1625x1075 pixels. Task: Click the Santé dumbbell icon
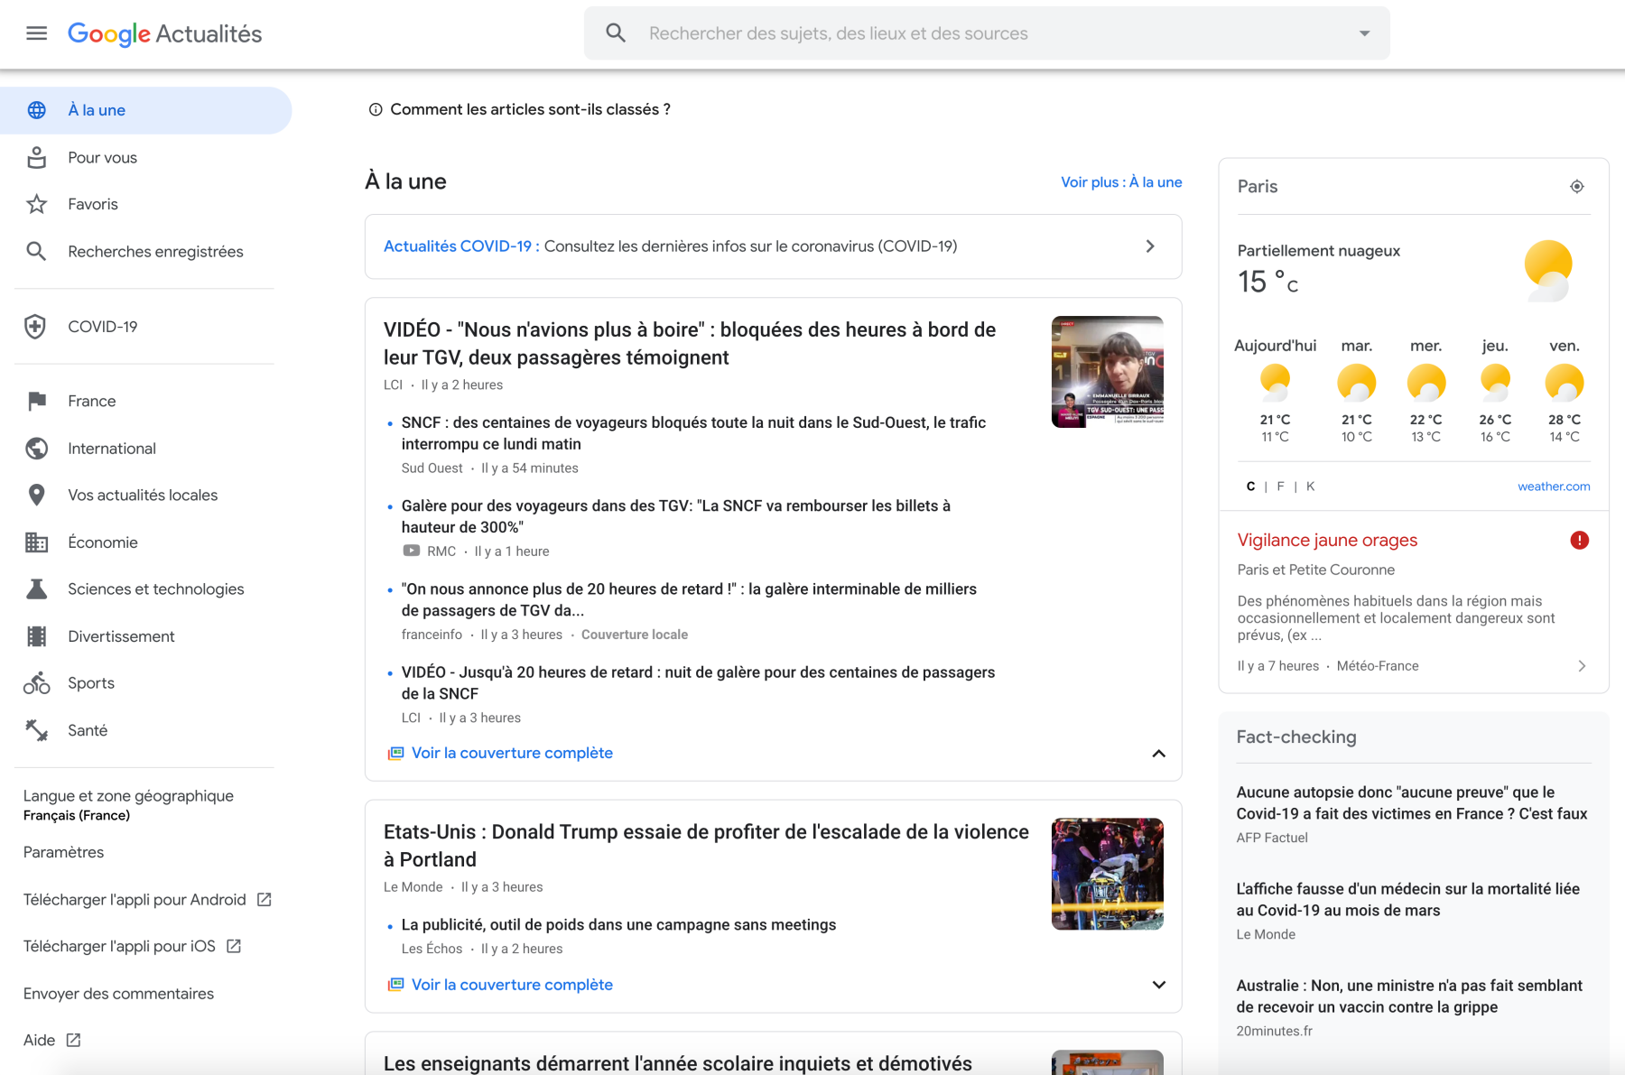pos(36,730)
